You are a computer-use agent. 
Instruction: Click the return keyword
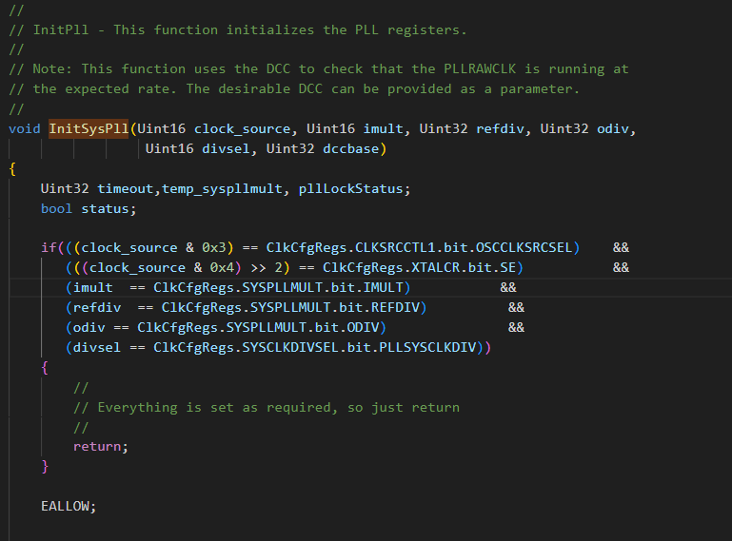tap(96, 446)
